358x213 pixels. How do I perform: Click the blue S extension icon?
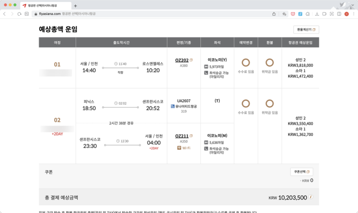[300, 14]
